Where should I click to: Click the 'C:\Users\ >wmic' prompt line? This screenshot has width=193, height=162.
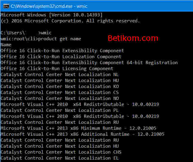26,33
